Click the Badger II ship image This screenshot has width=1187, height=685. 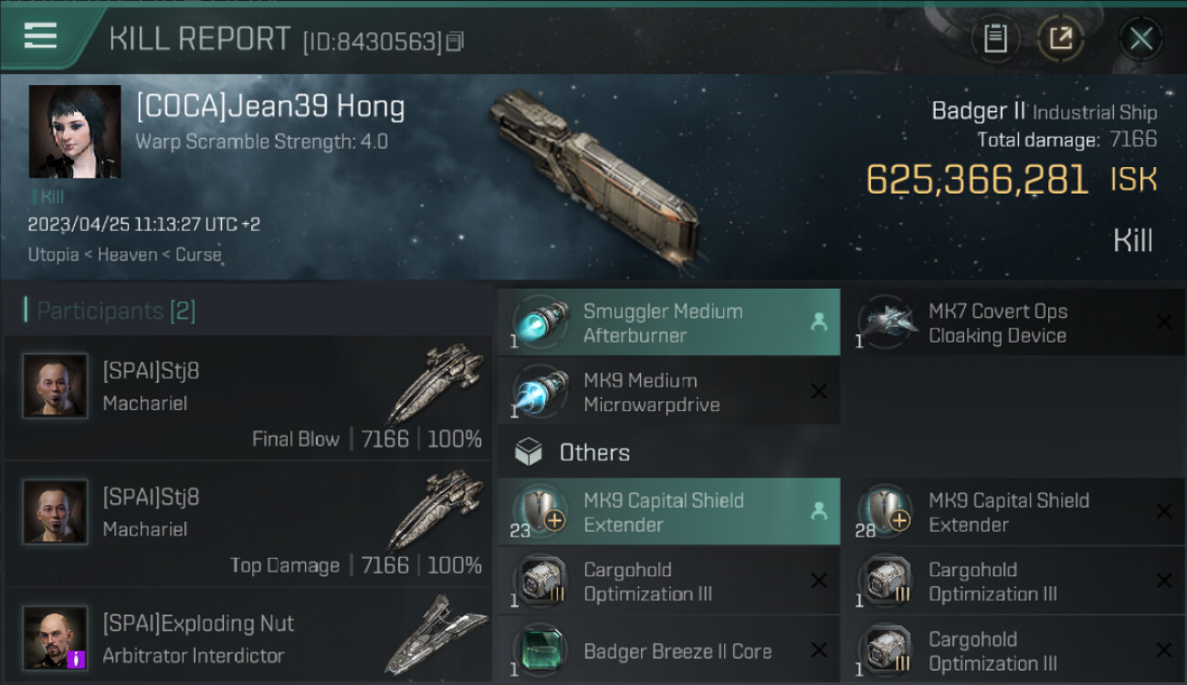[593, 175]
